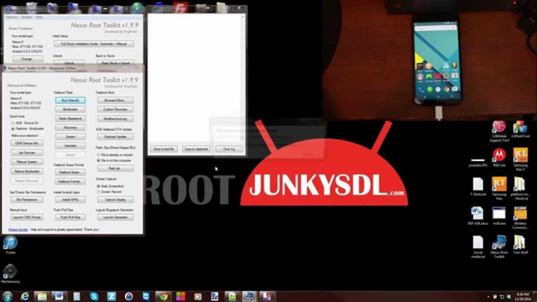Click the Userdata flash button

tap(70, 146)
